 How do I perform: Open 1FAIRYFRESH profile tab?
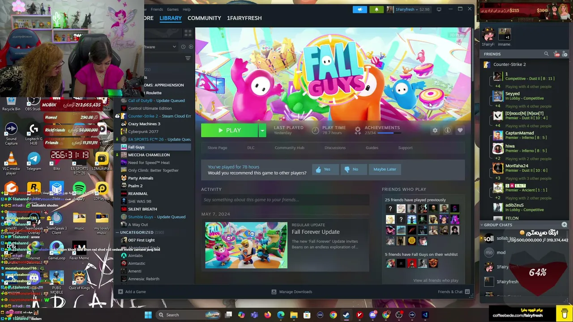coord(244,18)
